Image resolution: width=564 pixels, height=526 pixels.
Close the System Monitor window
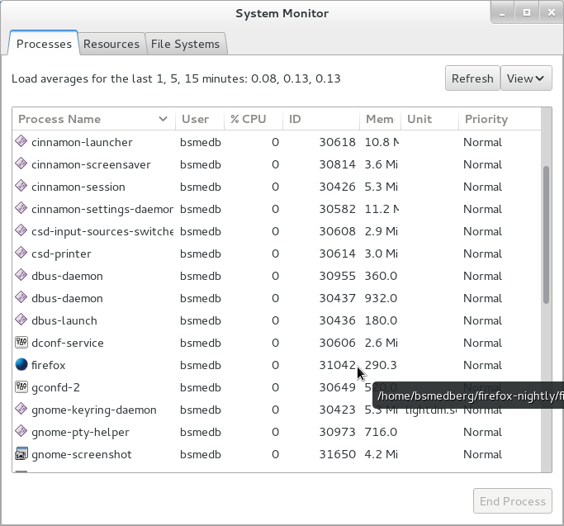[551, 13]
